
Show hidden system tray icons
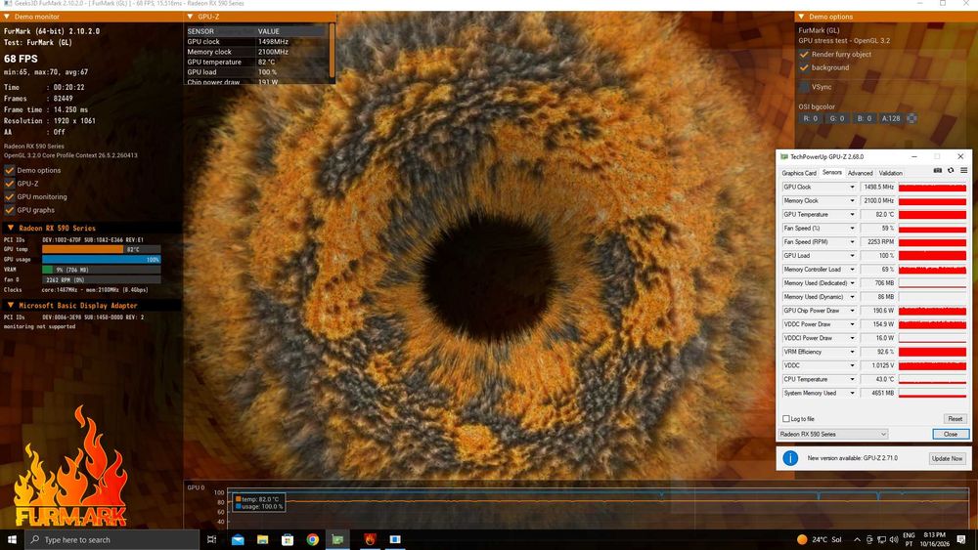click(857, 539)
